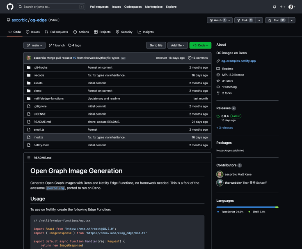This screenshot has width=302, height=249.
Task: View the 1 branch link
Action: click(57, 45)
